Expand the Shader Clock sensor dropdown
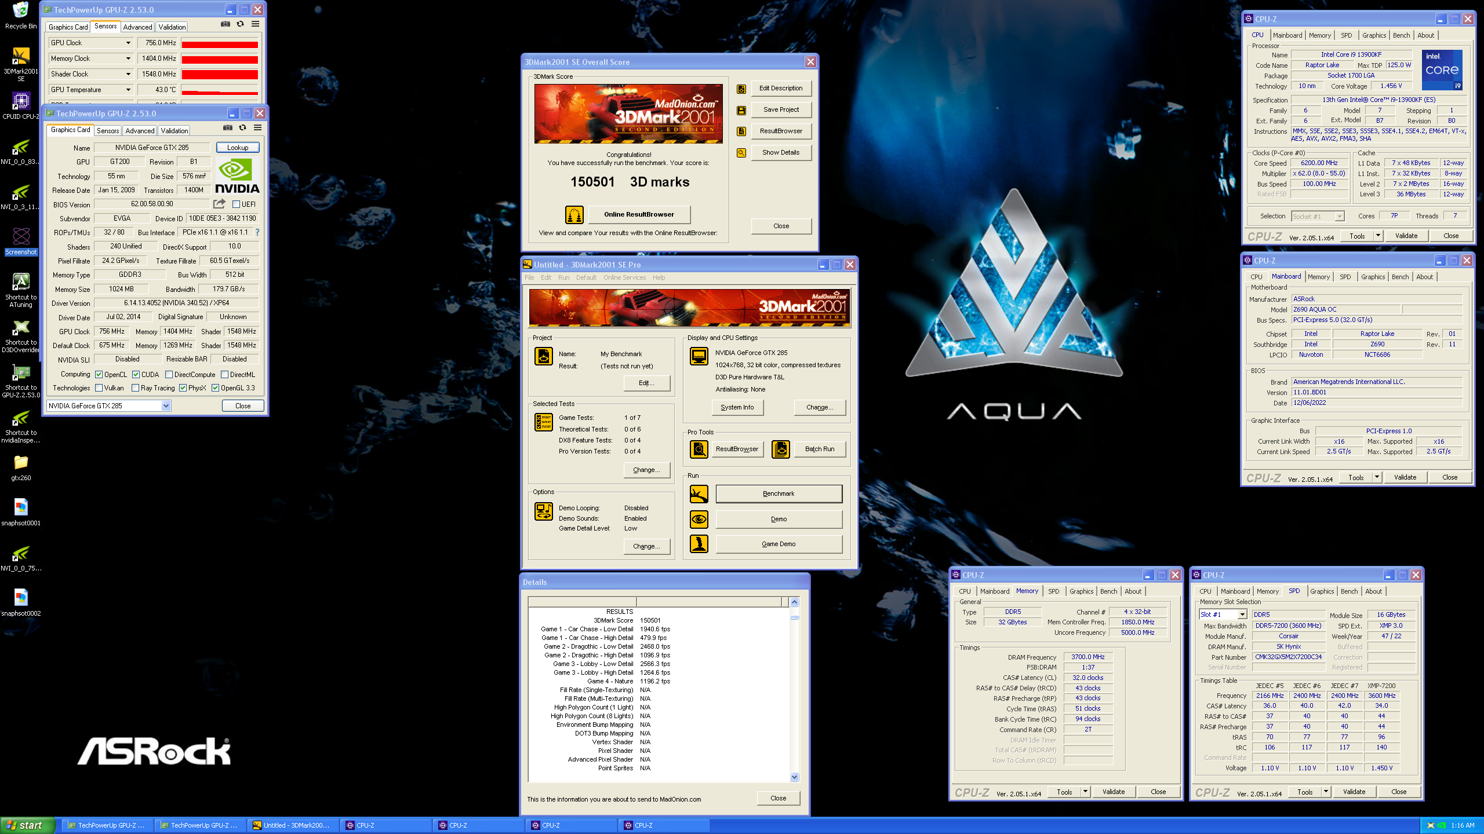This screenshot has width=1484, height=834. pyautogui.click(x=128, y=74)
